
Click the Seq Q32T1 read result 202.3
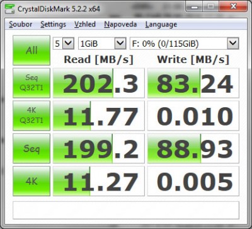click(x=99, y=83)
